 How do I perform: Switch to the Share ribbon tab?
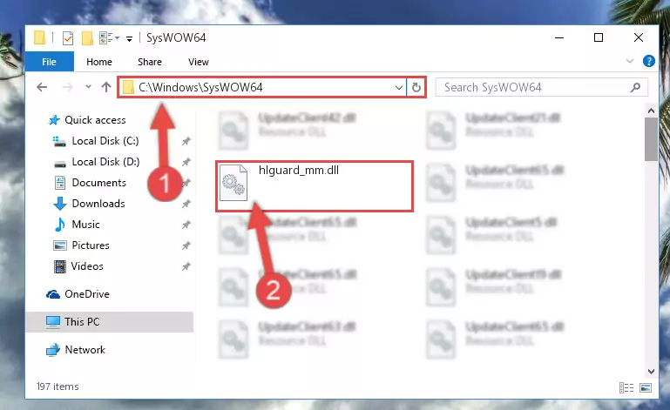pos(150,62)
